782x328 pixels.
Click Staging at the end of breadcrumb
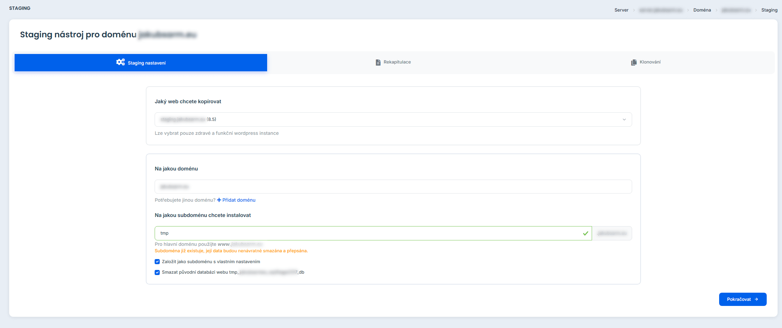coord(769,10)
